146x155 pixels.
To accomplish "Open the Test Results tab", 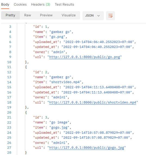I will (x=65, y=4).
